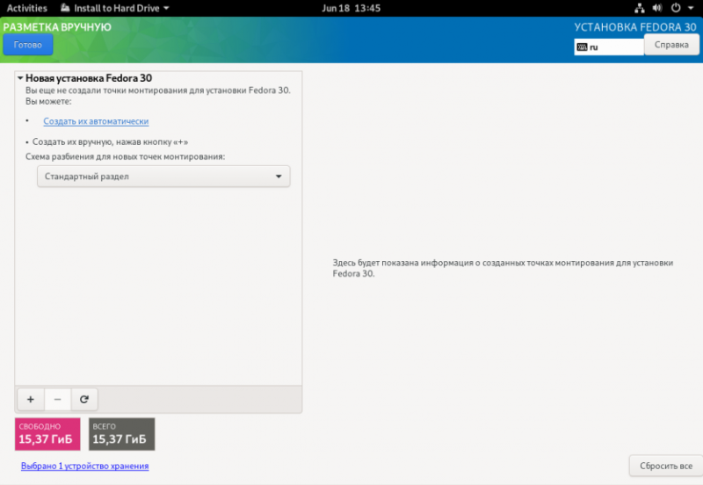This screenshot has height=485, width=703.
Task: Click the plus icon to add mount point
Action: [31, 399]
